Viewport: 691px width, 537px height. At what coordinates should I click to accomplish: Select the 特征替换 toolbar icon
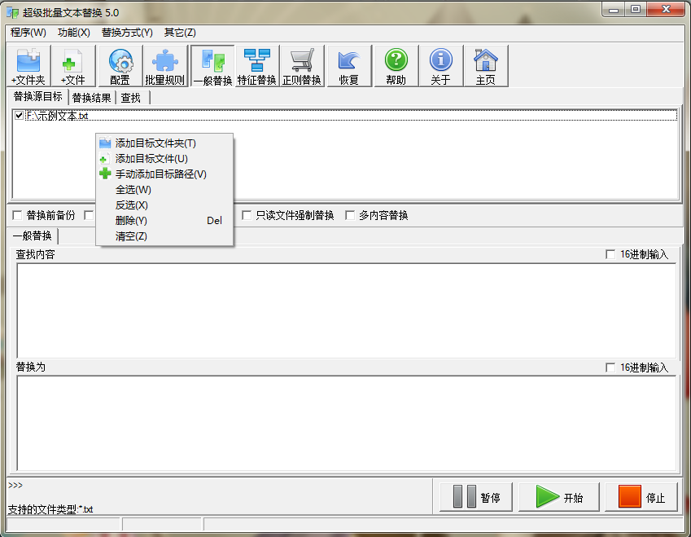(257, 66)
